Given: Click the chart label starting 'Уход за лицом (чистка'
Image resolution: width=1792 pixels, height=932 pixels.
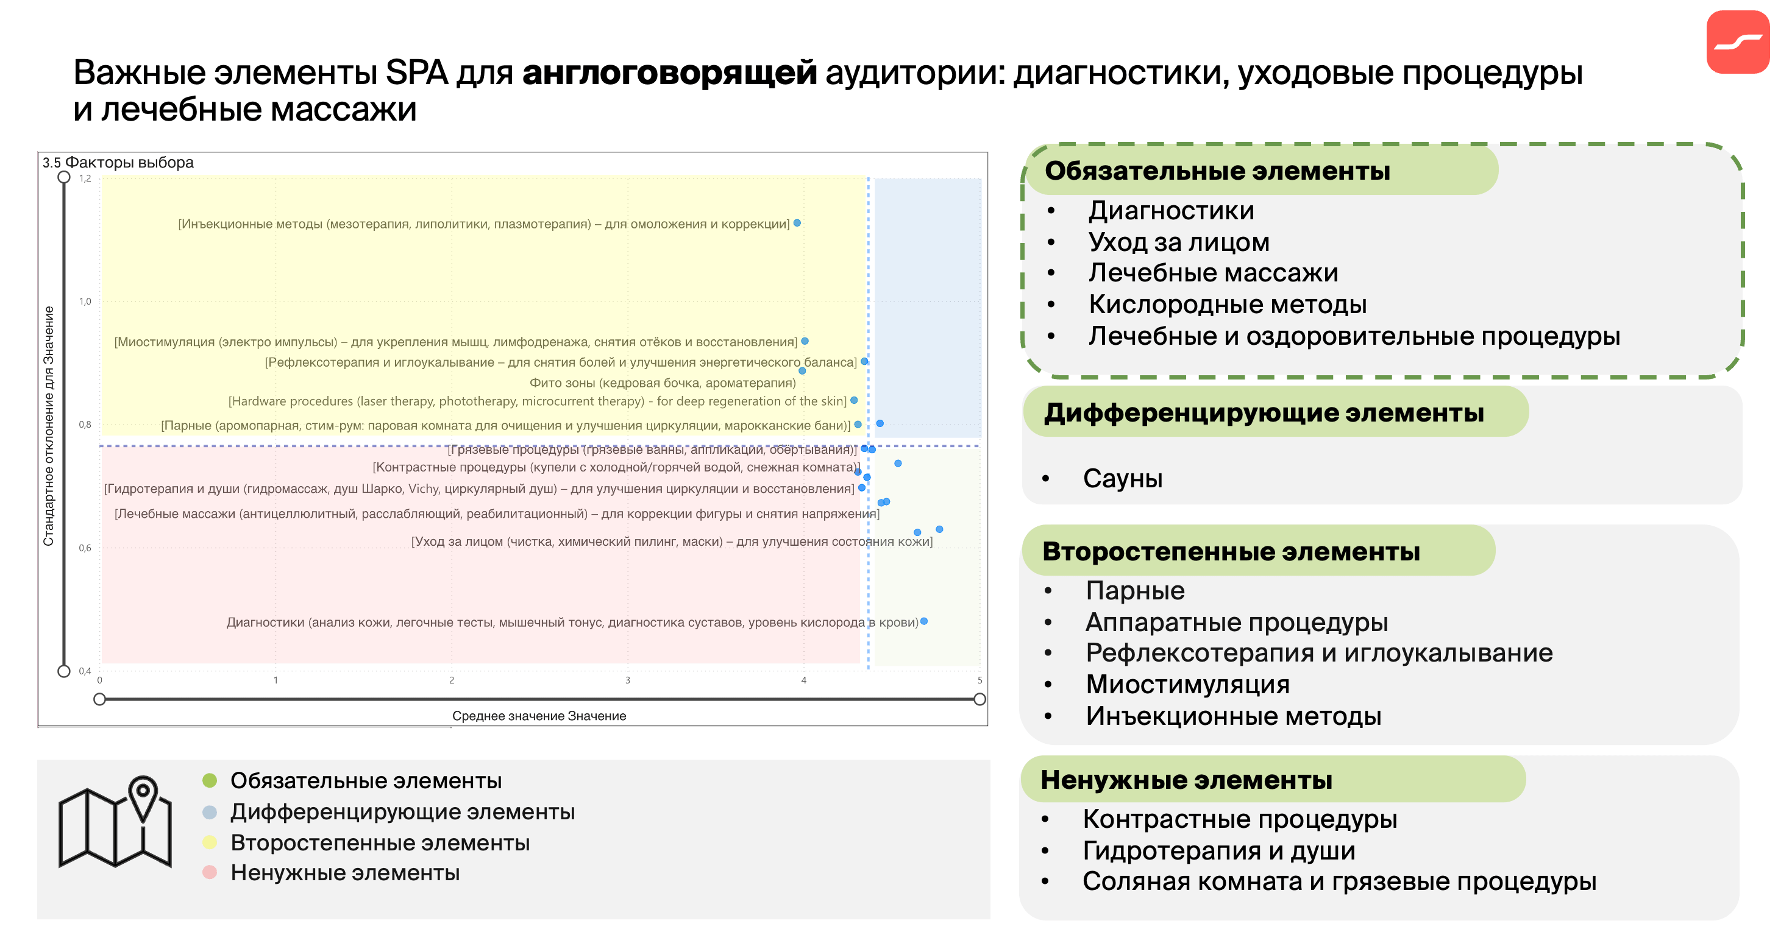Looking at the screenshot, I should (x=671, y=542).
